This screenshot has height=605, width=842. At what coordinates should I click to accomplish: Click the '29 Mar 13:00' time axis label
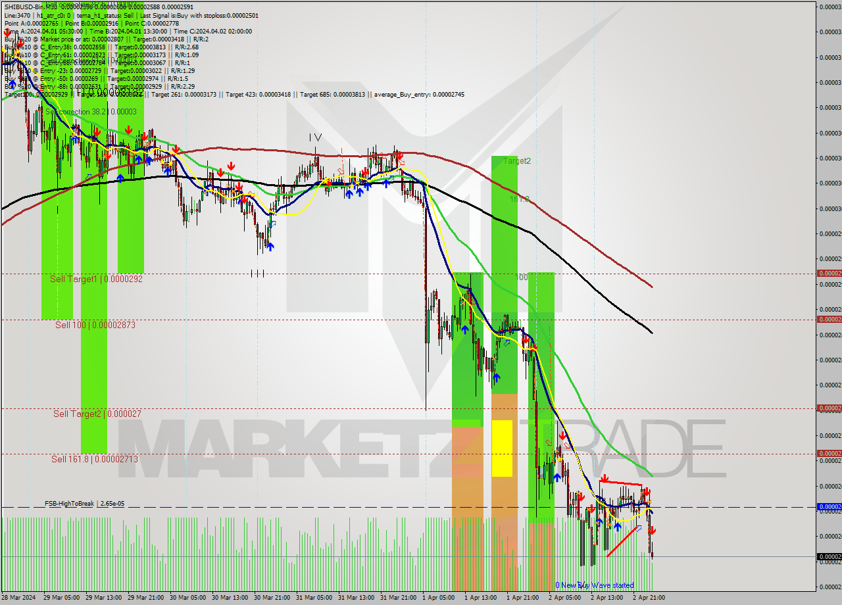[x=103, y=597]
